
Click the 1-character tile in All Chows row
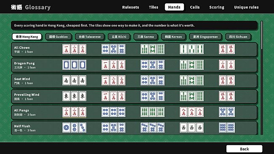66,49
